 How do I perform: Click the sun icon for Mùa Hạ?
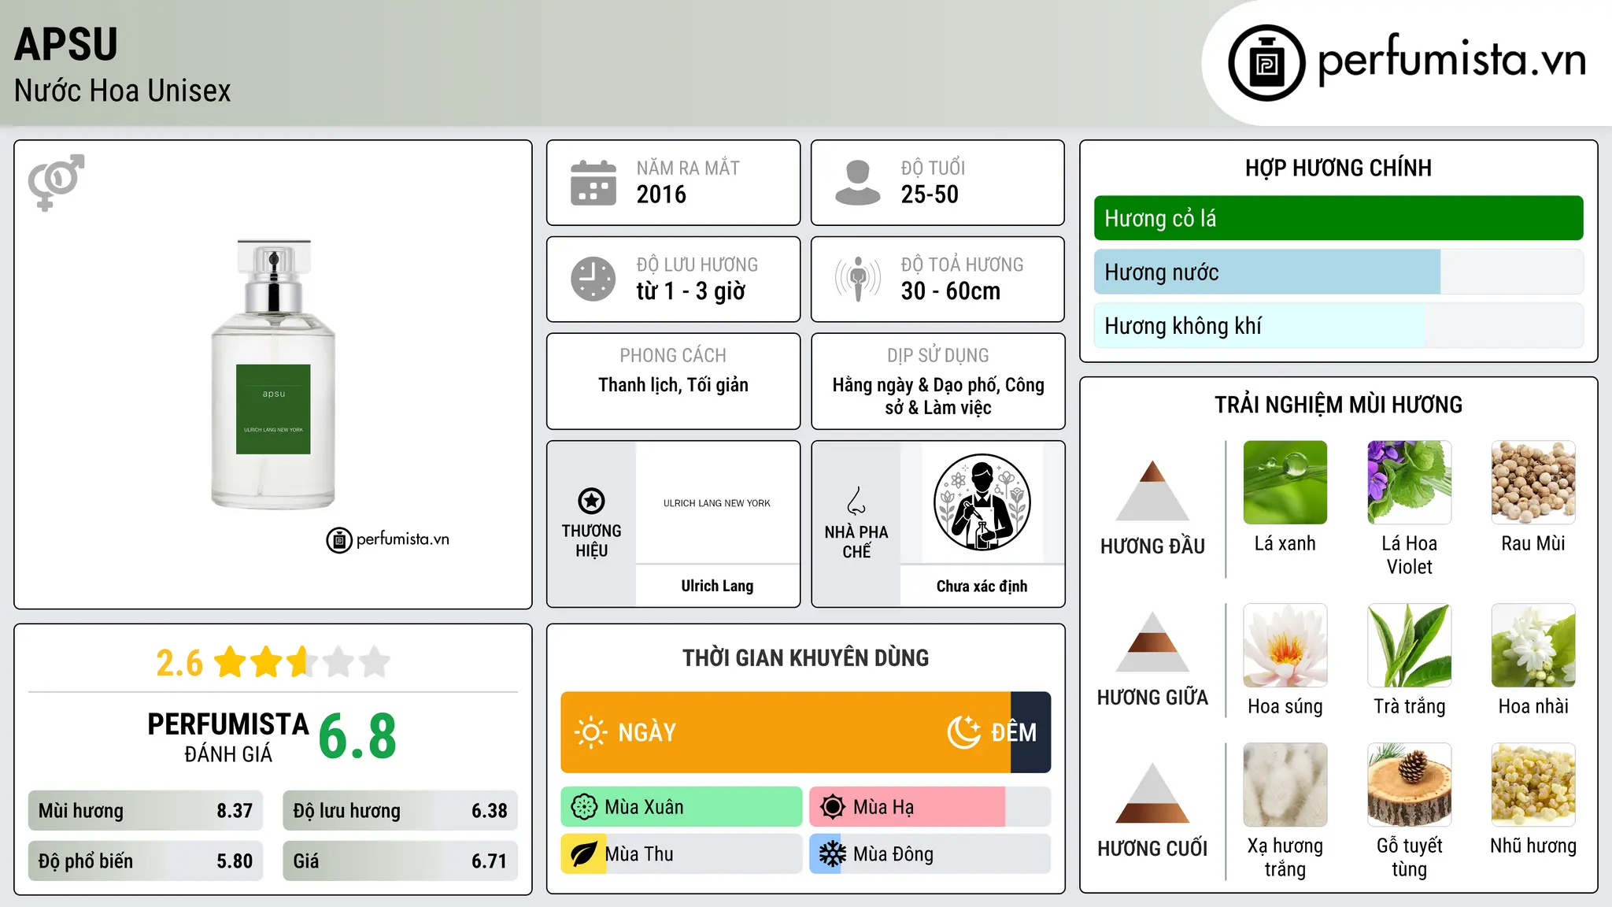(x=832, y=807)
